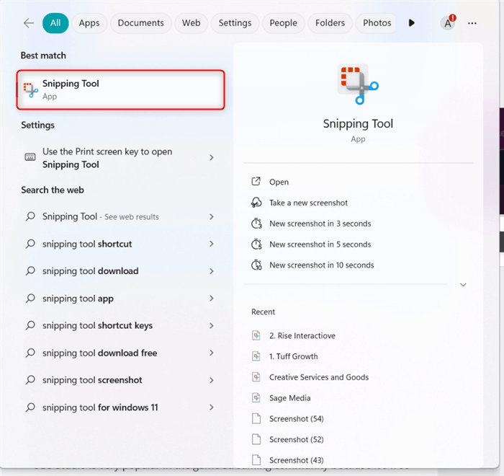Expand chevron beside snipping tool download

[211, 271]
